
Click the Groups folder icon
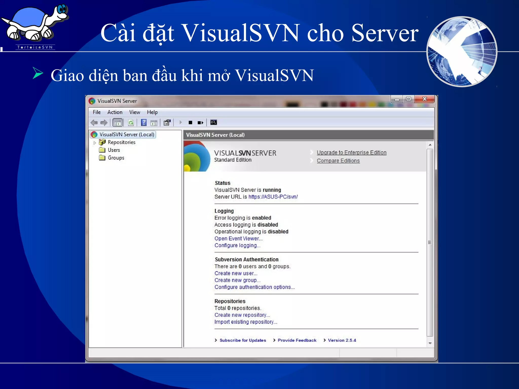point(102,158)
